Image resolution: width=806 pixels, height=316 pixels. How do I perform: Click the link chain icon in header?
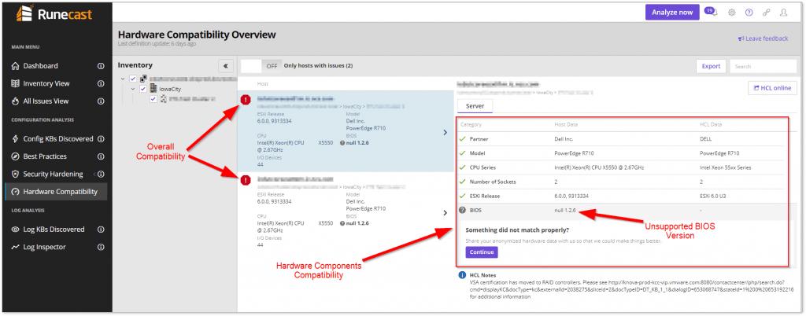(767, 13)
